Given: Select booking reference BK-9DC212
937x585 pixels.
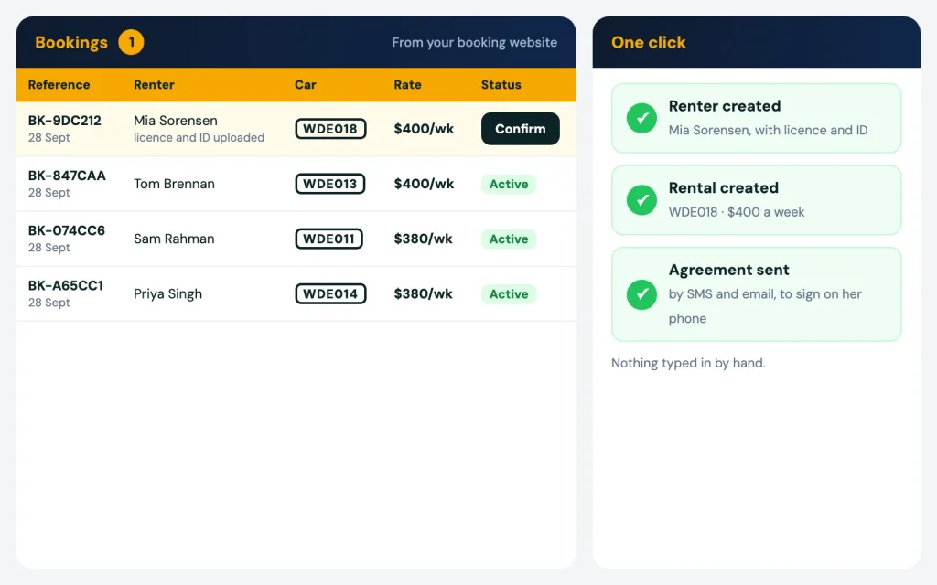Looking at the screenshot, I should click(x=65, y=121).
